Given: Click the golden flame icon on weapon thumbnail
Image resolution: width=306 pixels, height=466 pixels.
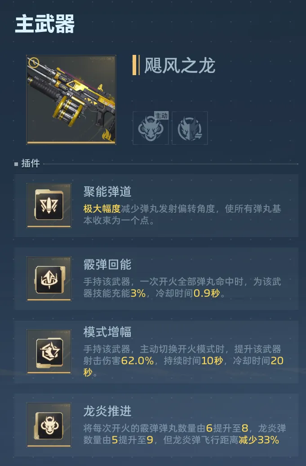Looking at the screenshot, I should [x=108, y=135].
